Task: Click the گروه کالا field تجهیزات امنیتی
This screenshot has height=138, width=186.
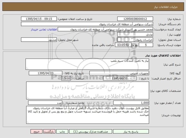Action: (119, 73)
